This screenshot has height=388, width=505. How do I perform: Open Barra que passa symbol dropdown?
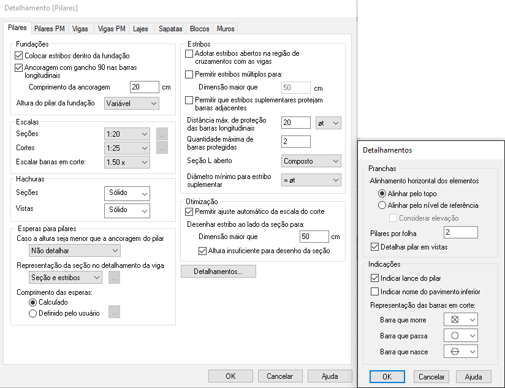point(460,335)
